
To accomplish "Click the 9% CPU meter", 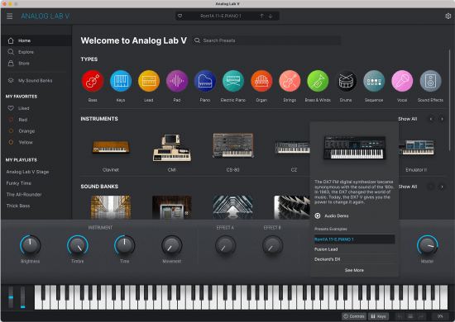I will tap(440, 316).
